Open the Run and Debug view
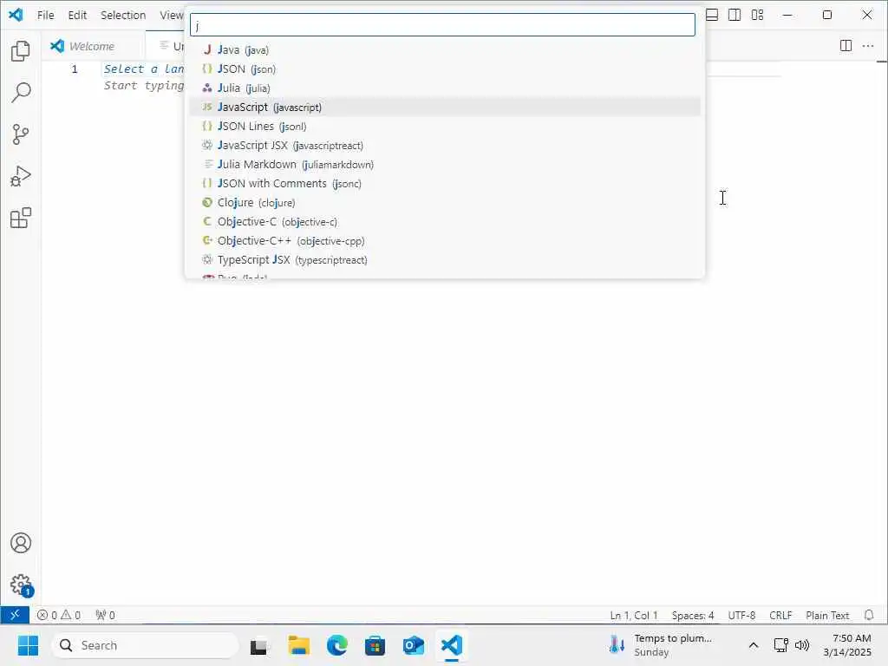 [21, 176]
